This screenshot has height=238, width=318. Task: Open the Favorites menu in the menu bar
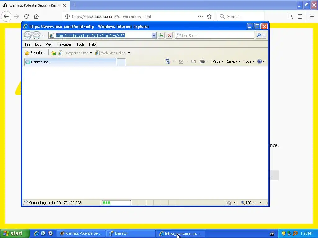pyautogui.click(x=65, y=44)
